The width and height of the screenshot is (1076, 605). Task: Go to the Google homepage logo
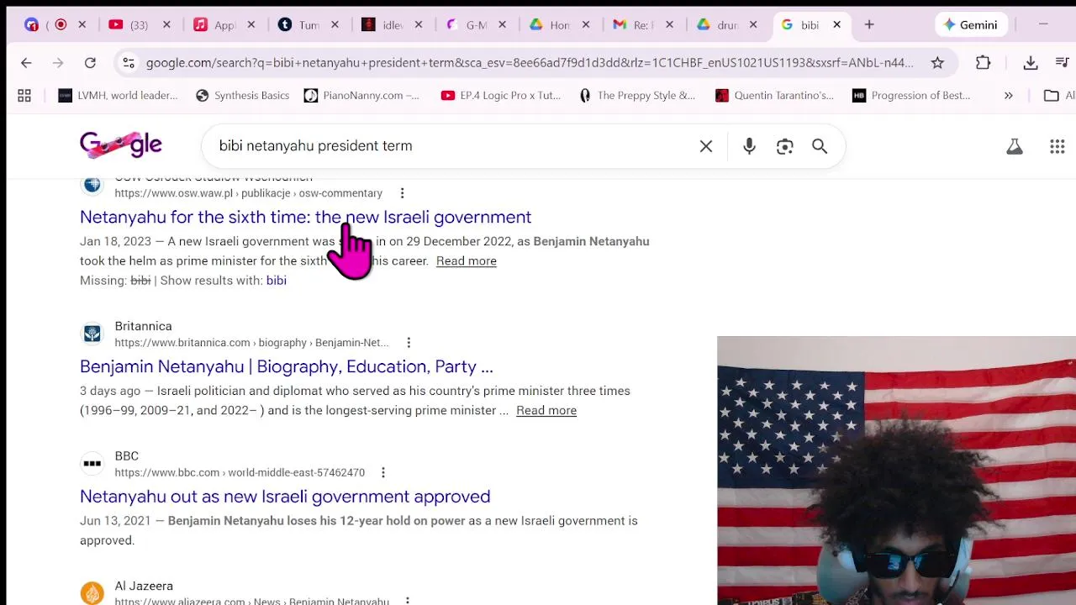click(121, 145)
